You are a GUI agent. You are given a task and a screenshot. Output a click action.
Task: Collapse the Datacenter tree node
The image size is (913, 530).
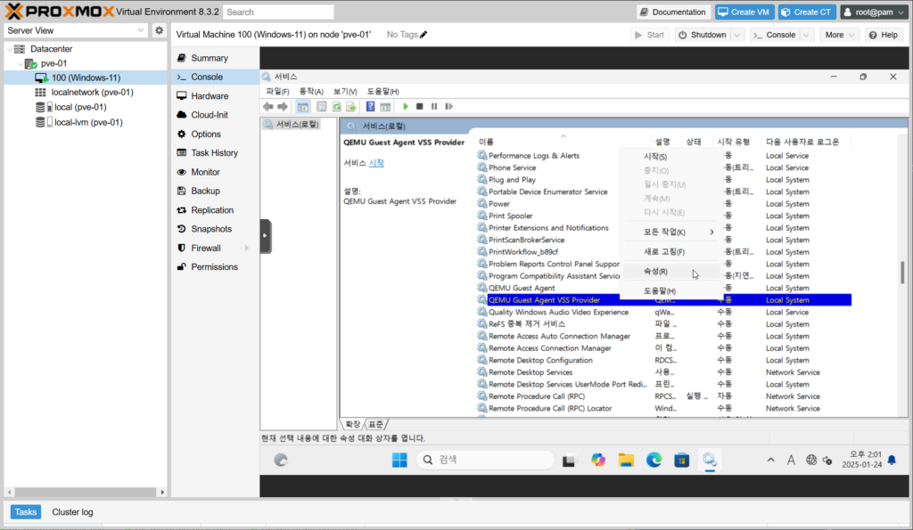click(10, 49)
